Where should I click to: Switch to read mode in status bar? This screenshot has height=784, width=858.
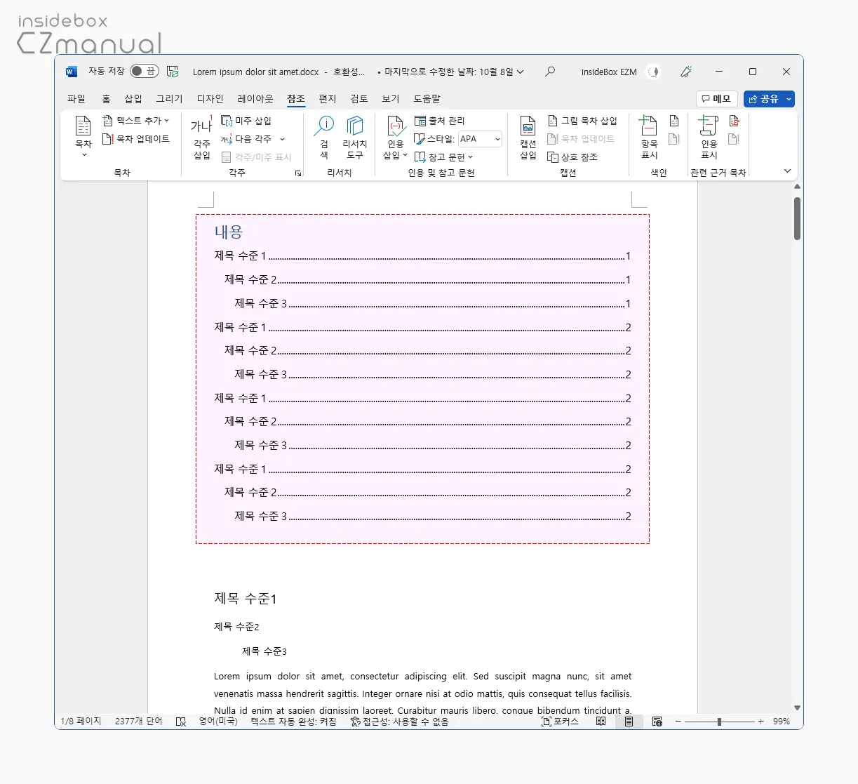601,721
